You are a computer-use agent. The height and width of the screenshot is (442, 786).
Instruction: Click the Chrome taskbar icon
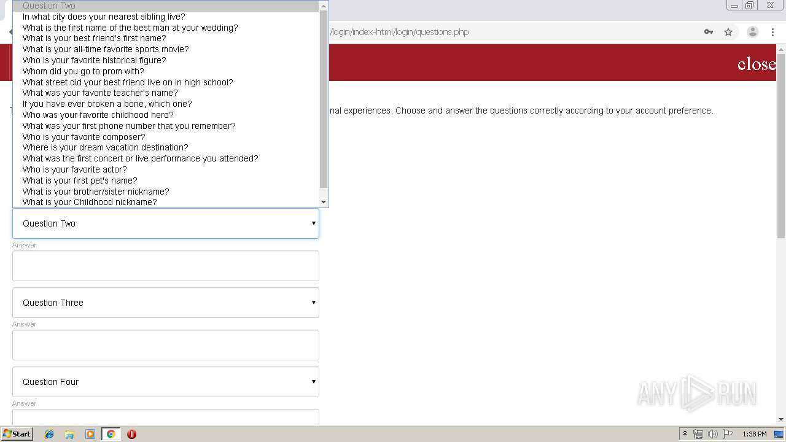tap(111, 434)
